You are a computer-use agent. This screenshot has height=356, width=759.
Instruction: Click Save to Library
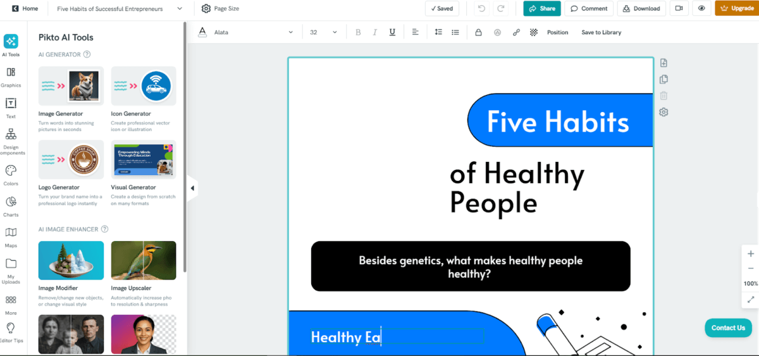602,32
